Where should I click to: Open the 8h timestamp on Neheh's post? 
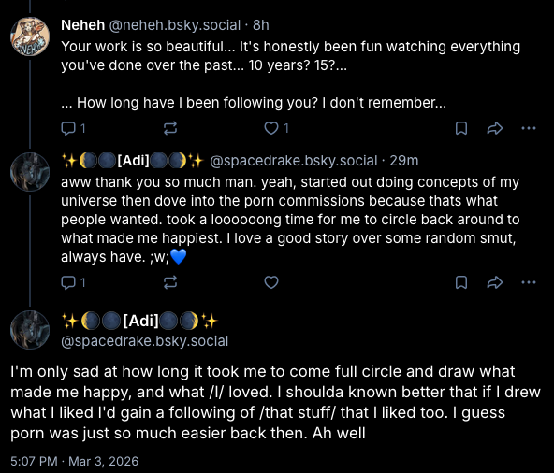261,25
